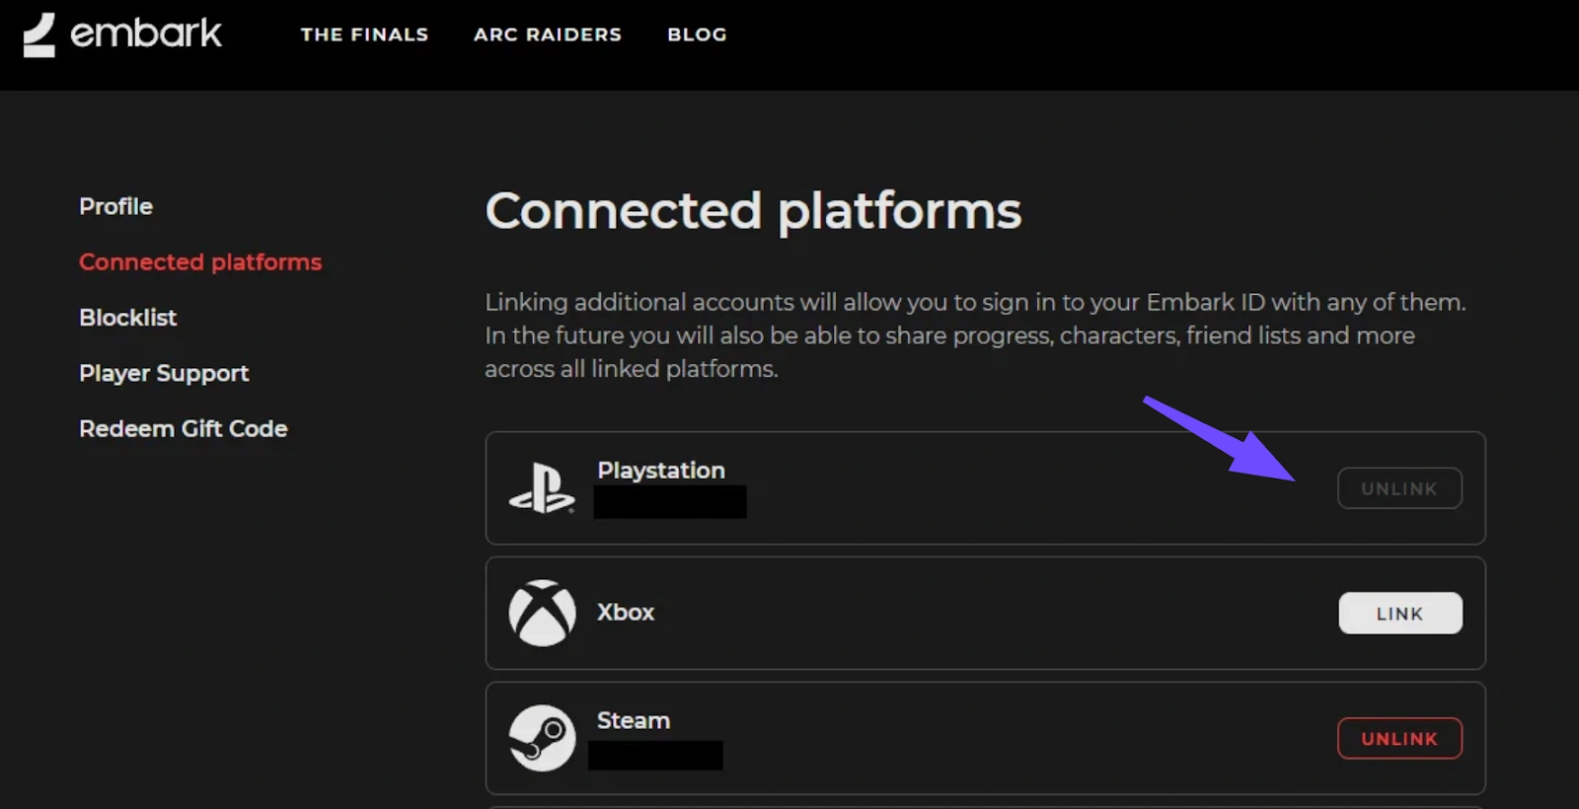Open THE FINALS nav menu item

tap(364, 35)
